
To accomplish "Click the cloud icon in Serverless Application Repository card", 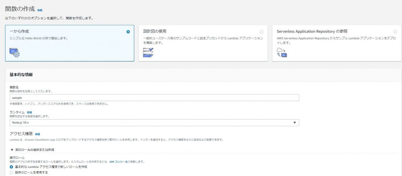I will (282, 53).
